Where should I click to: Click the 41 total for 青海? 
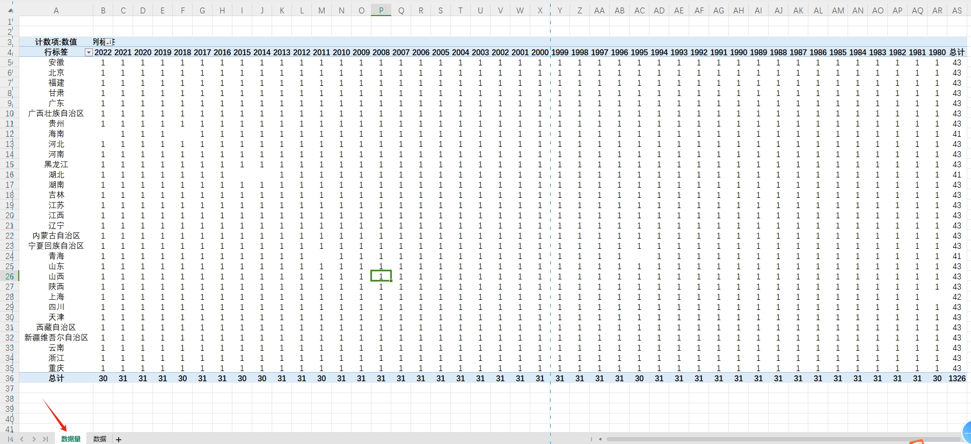(x=957, y=256)
